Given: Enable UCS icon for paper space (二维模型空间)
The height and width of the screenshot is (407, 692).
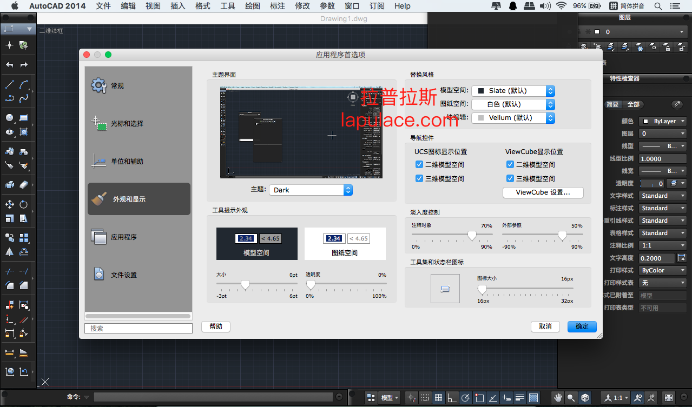Looking at the screenshot, I should click(419, 164).
